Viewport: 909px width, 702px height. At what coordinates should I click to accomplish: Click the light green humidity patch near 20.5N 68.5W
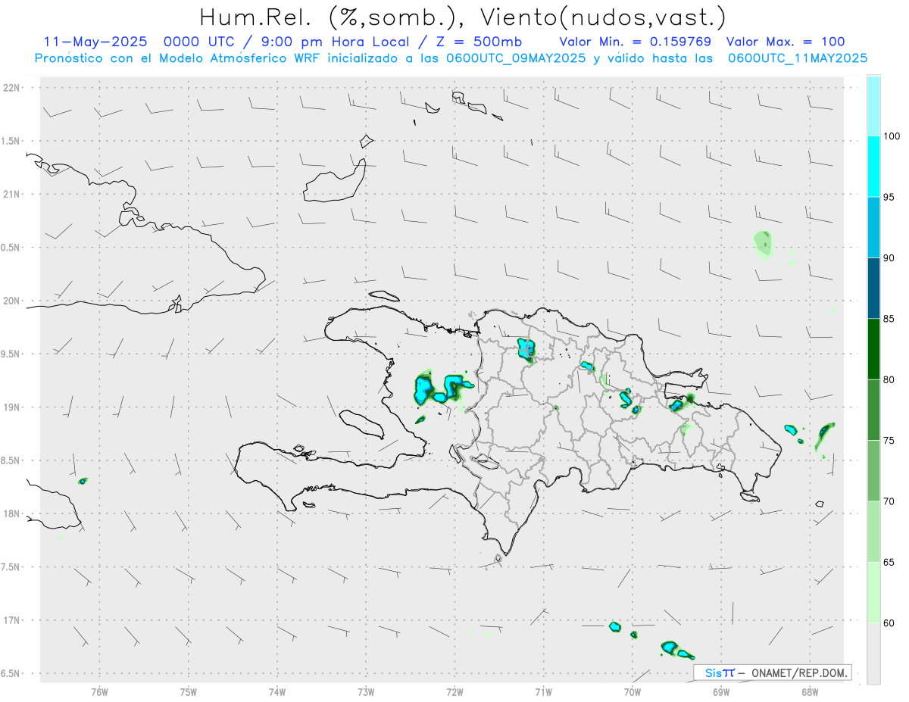point(764,245)
